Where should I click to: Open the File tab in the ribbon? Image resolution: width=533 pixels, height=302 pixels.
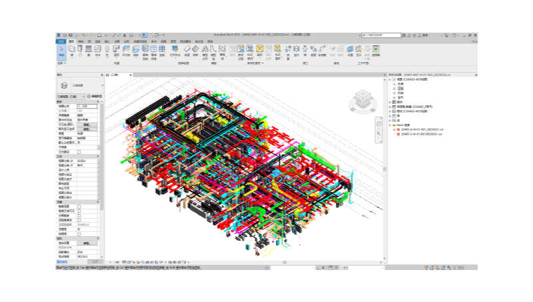tap(61, 41)
